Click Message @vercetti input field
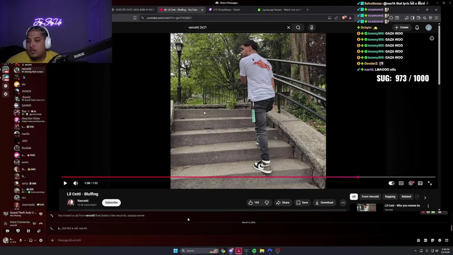This screenshot has width=453, height=255. 234,240
